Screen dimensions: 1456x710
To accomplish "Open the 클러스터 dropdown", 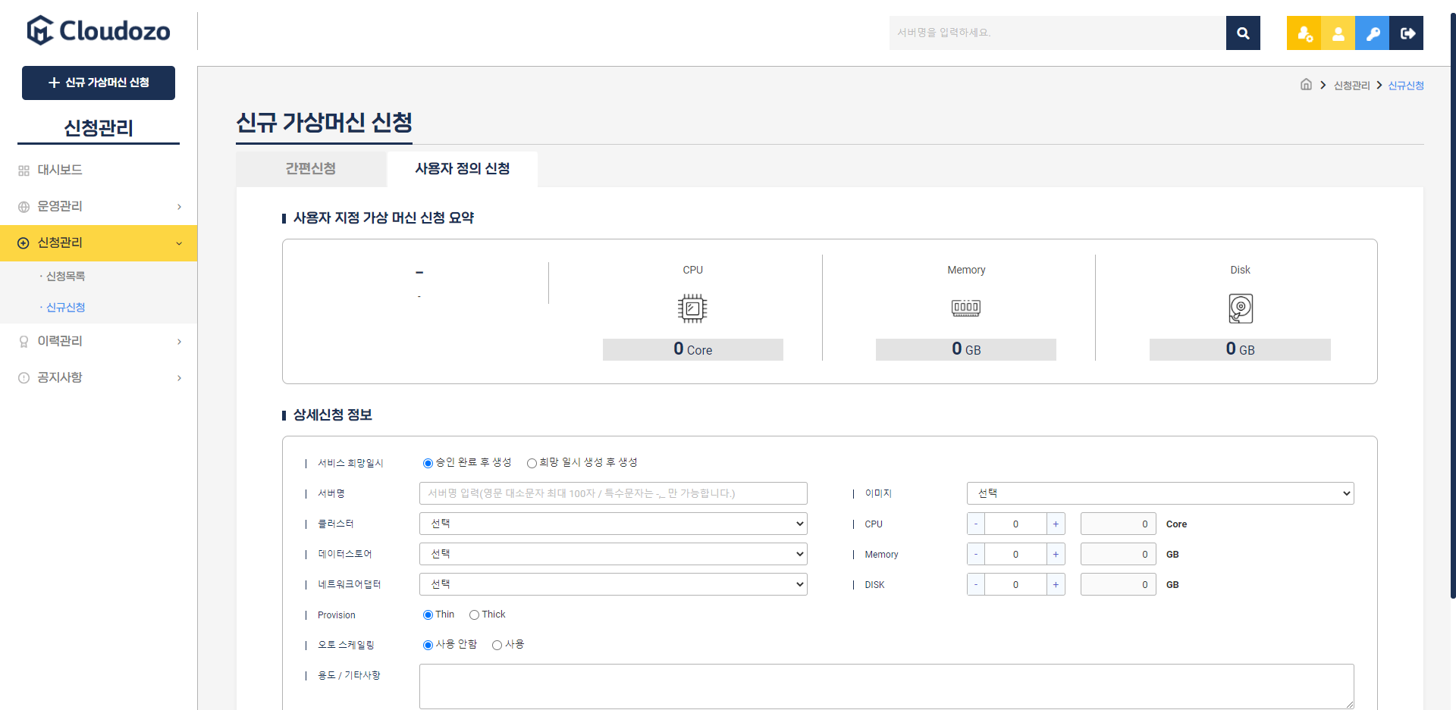I will pyautogui.click(x=613, y=524).
